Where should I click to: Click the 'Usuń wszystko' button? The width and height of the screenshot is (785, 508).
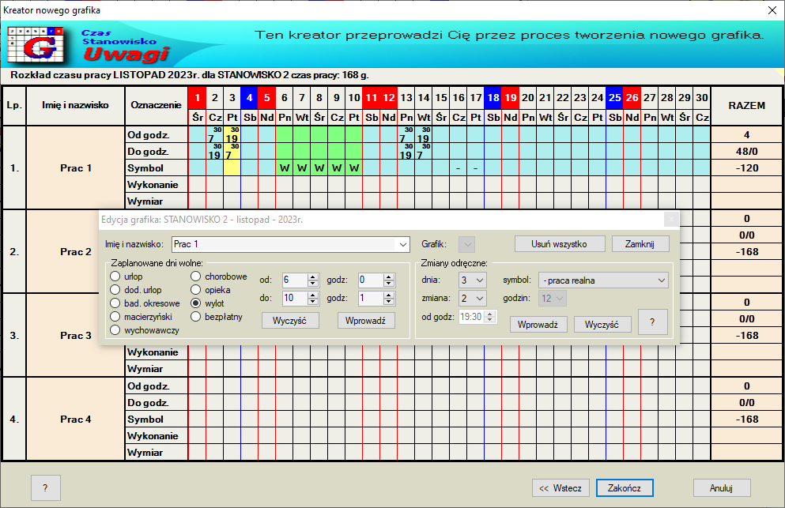pyautogui.click(x=560, y=243)
